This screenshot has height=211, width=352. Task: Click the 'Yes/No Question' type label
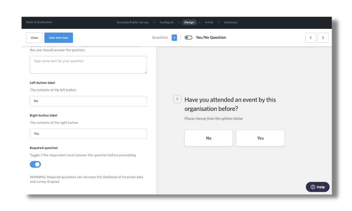(211, 37)
